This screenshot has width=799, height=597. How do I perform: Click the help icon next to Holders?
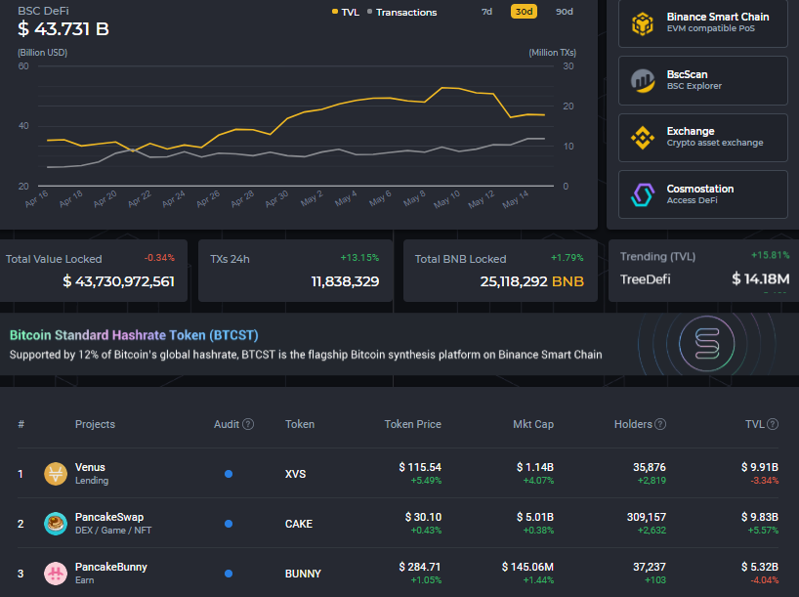[661, 424]
